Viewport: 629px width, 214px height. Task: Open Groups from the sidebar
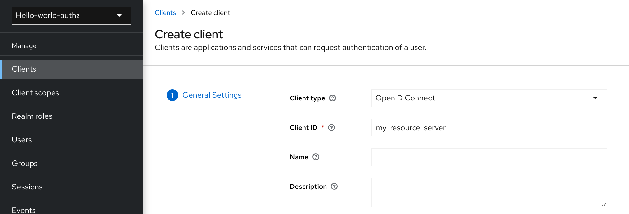(x=25, y=164)
